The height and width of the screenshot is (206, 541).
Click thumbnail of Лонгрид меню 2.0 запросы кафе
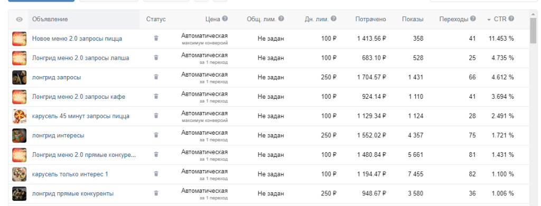[20, 97]
